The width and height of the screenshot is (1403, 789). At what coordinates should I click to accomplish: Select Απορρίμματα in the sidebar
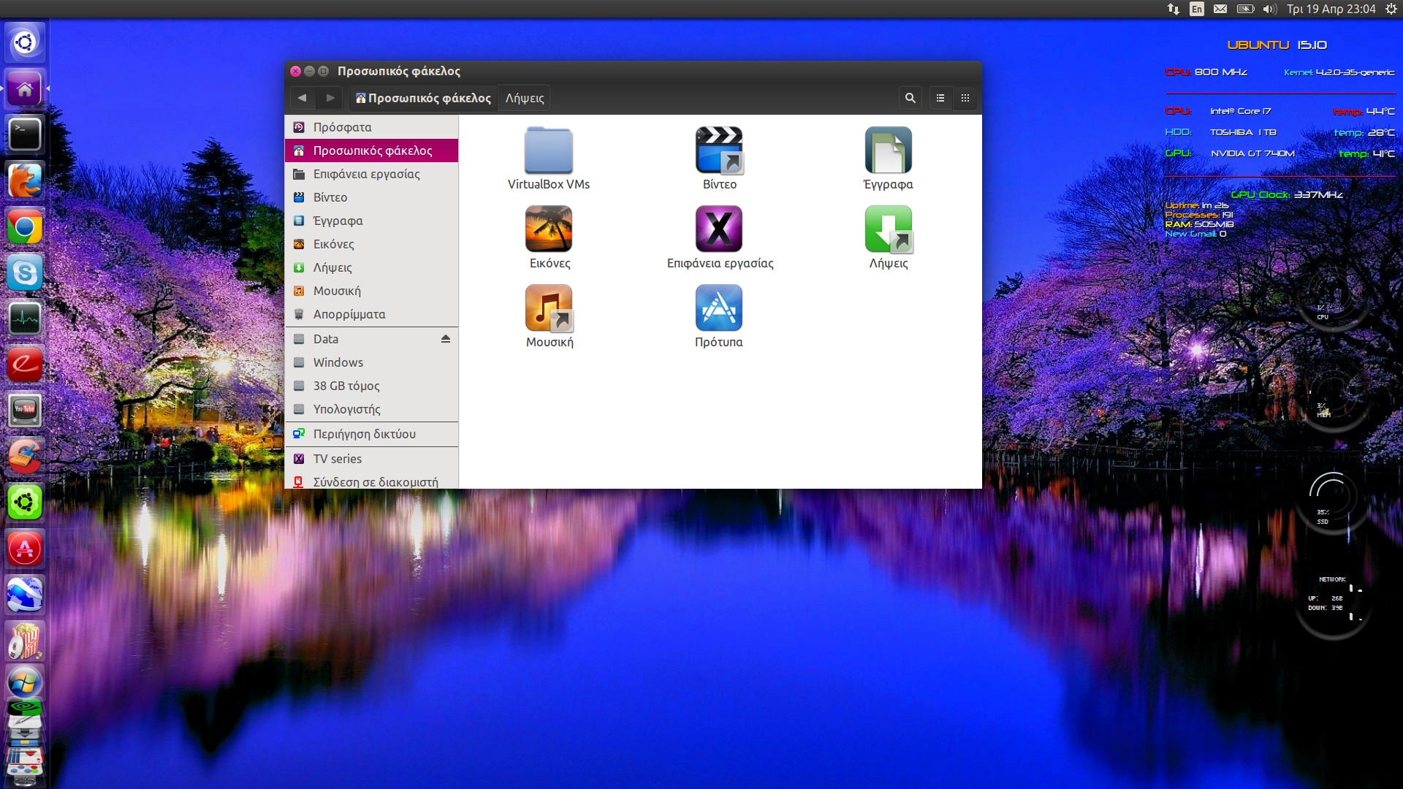[x=349, y=314]
